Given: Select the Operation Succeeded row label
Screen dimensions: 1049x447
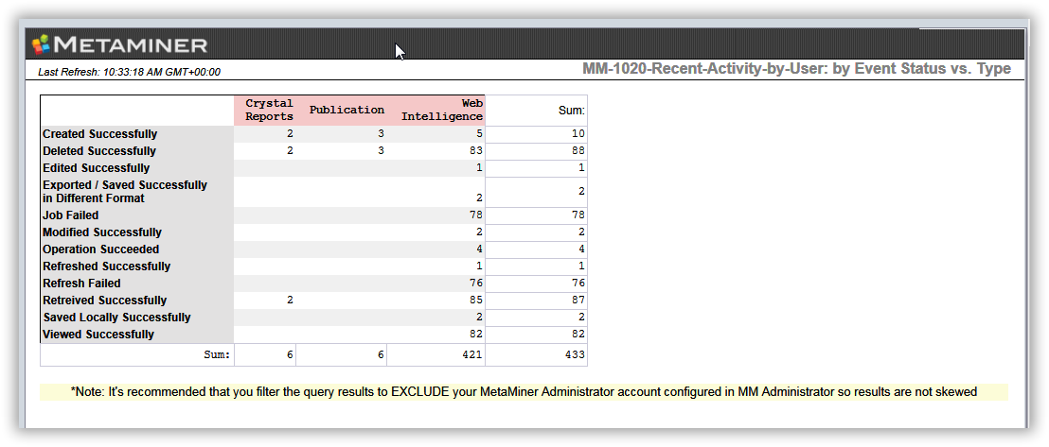Looking at the screenshot, I should tap(101, 249).
